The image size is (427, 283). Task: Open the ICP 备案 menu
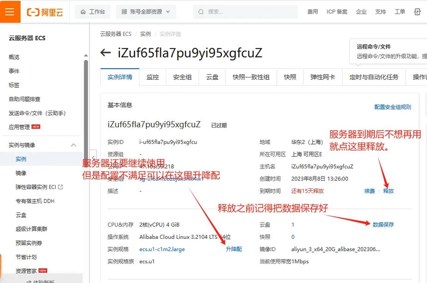point(337,12)
